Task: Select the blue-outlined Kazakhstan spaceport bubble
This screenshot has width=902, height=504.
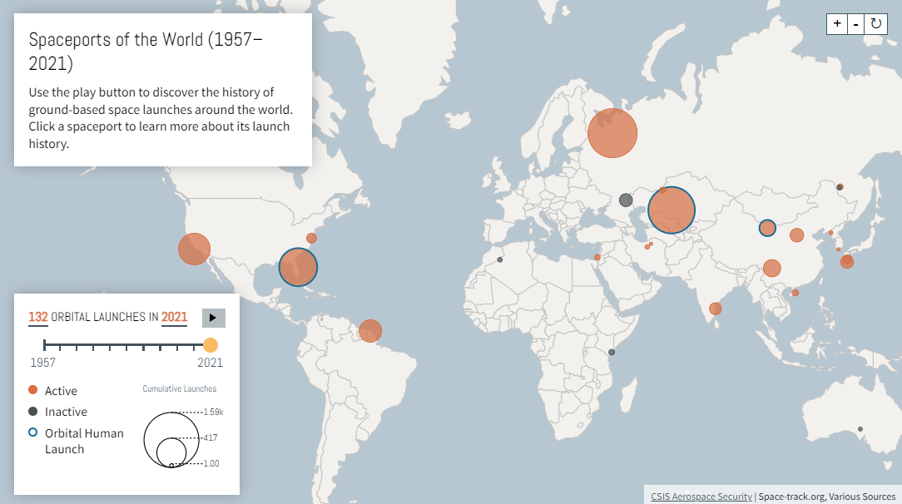Action: click(672, 210)
